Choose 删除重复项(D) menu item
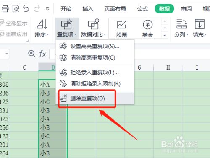 tap(95, 98)
